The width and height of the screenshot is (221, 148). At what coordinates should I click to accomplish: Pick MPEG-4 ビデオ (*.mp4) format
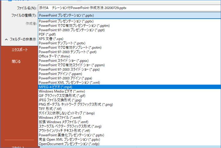pos(129,87)
